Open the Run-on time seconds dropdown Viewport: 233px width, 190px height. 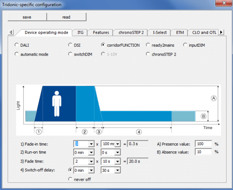[117, 153]
